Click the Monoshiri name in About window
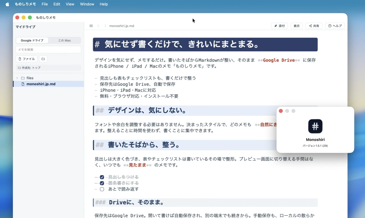The height and width of the screenshot is (218, 365). [x=315, y=140]
